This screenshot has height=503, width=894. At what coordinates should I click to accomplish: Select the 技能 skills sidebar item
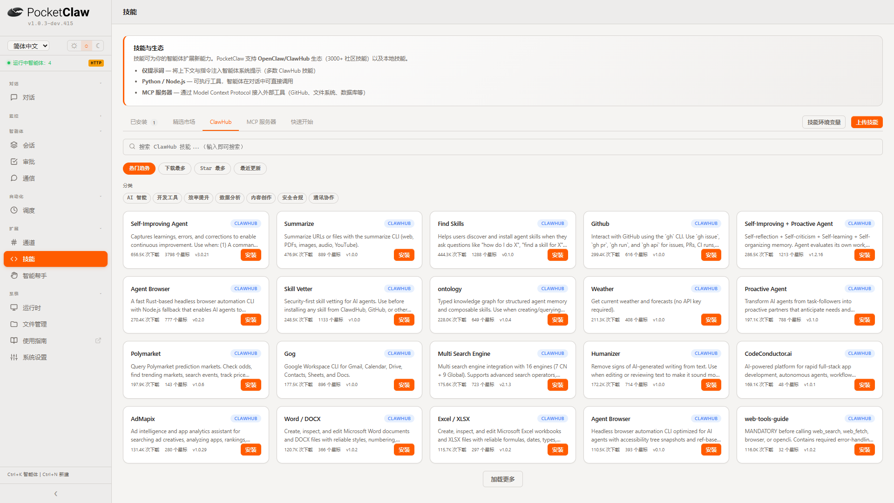[55, 259]
